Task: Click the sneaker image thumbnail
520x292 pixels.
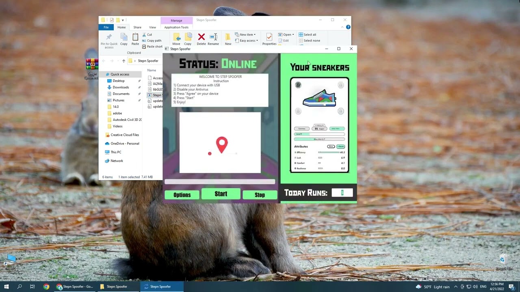Action: (x=319, y=98)
